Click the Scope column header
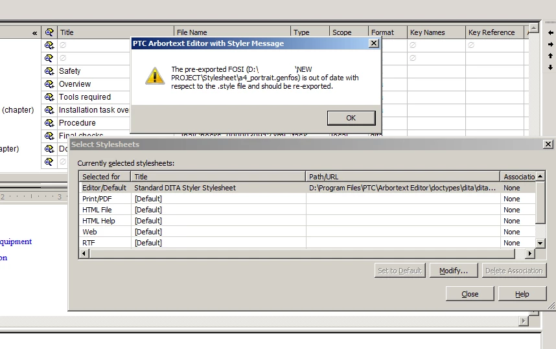556x349 pixels. (349, 32)
